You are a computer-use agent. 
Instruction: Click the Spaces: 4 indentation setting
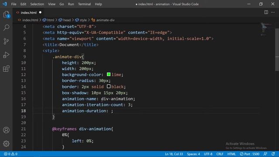click(193, 154)
